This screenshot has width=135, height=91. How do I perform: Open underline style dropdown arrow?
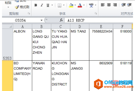pos(52,5)
